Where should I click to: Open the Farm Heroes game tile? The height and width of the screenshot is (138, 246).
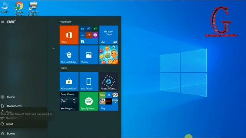pyautogui.click(x=109, y=55)
